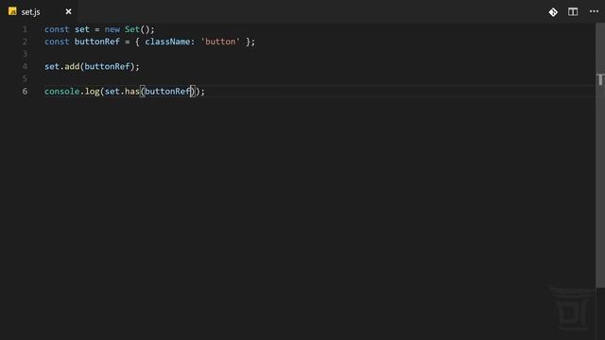The width and height of the screenshot is (605, 340).
Task: Click the 'button' string literal
Action: click(x=220, y=42)
